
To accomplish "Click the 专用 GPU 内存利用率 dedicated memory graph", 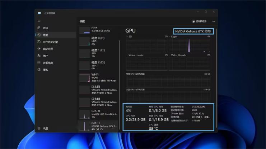I will tap(168, 81).
